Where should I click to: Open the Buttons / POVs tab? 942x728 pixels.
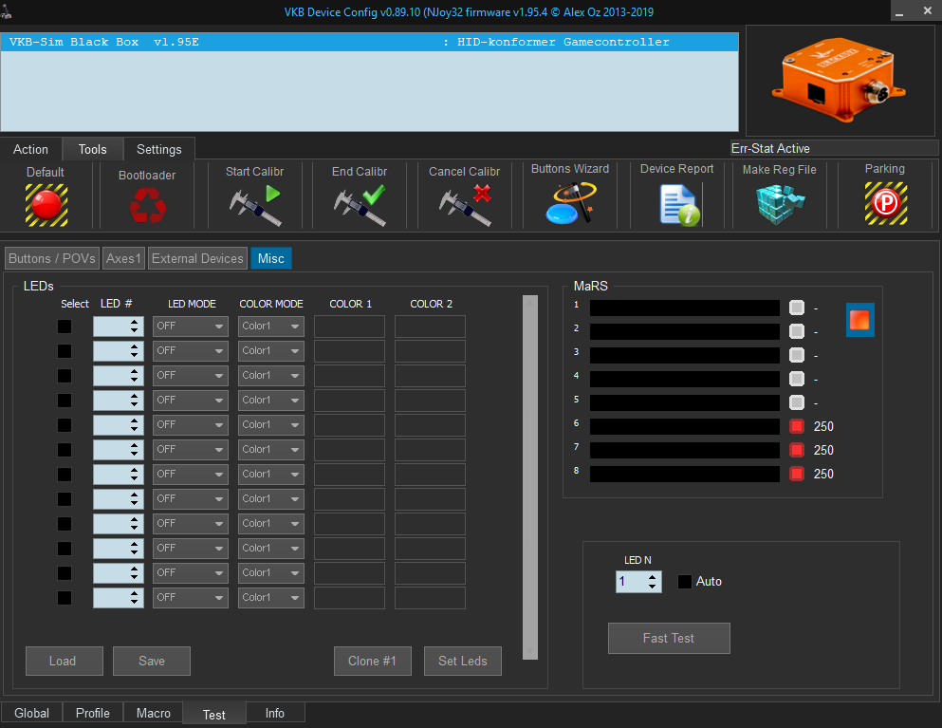(52, 258)
